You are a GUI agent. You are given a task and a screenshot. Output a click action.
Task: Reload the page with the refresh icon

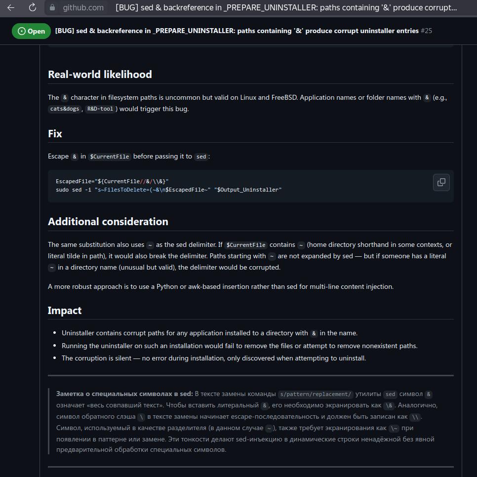pyautogui.click(x=33, y=7)
